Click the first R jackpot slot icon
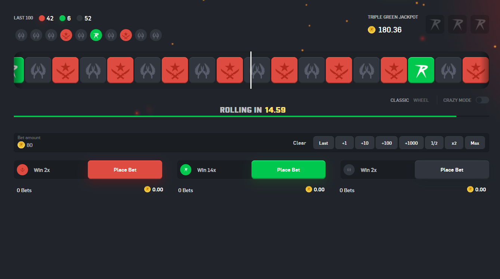The height and width of the screenshot is (279, 500). (x=435, y=24)
